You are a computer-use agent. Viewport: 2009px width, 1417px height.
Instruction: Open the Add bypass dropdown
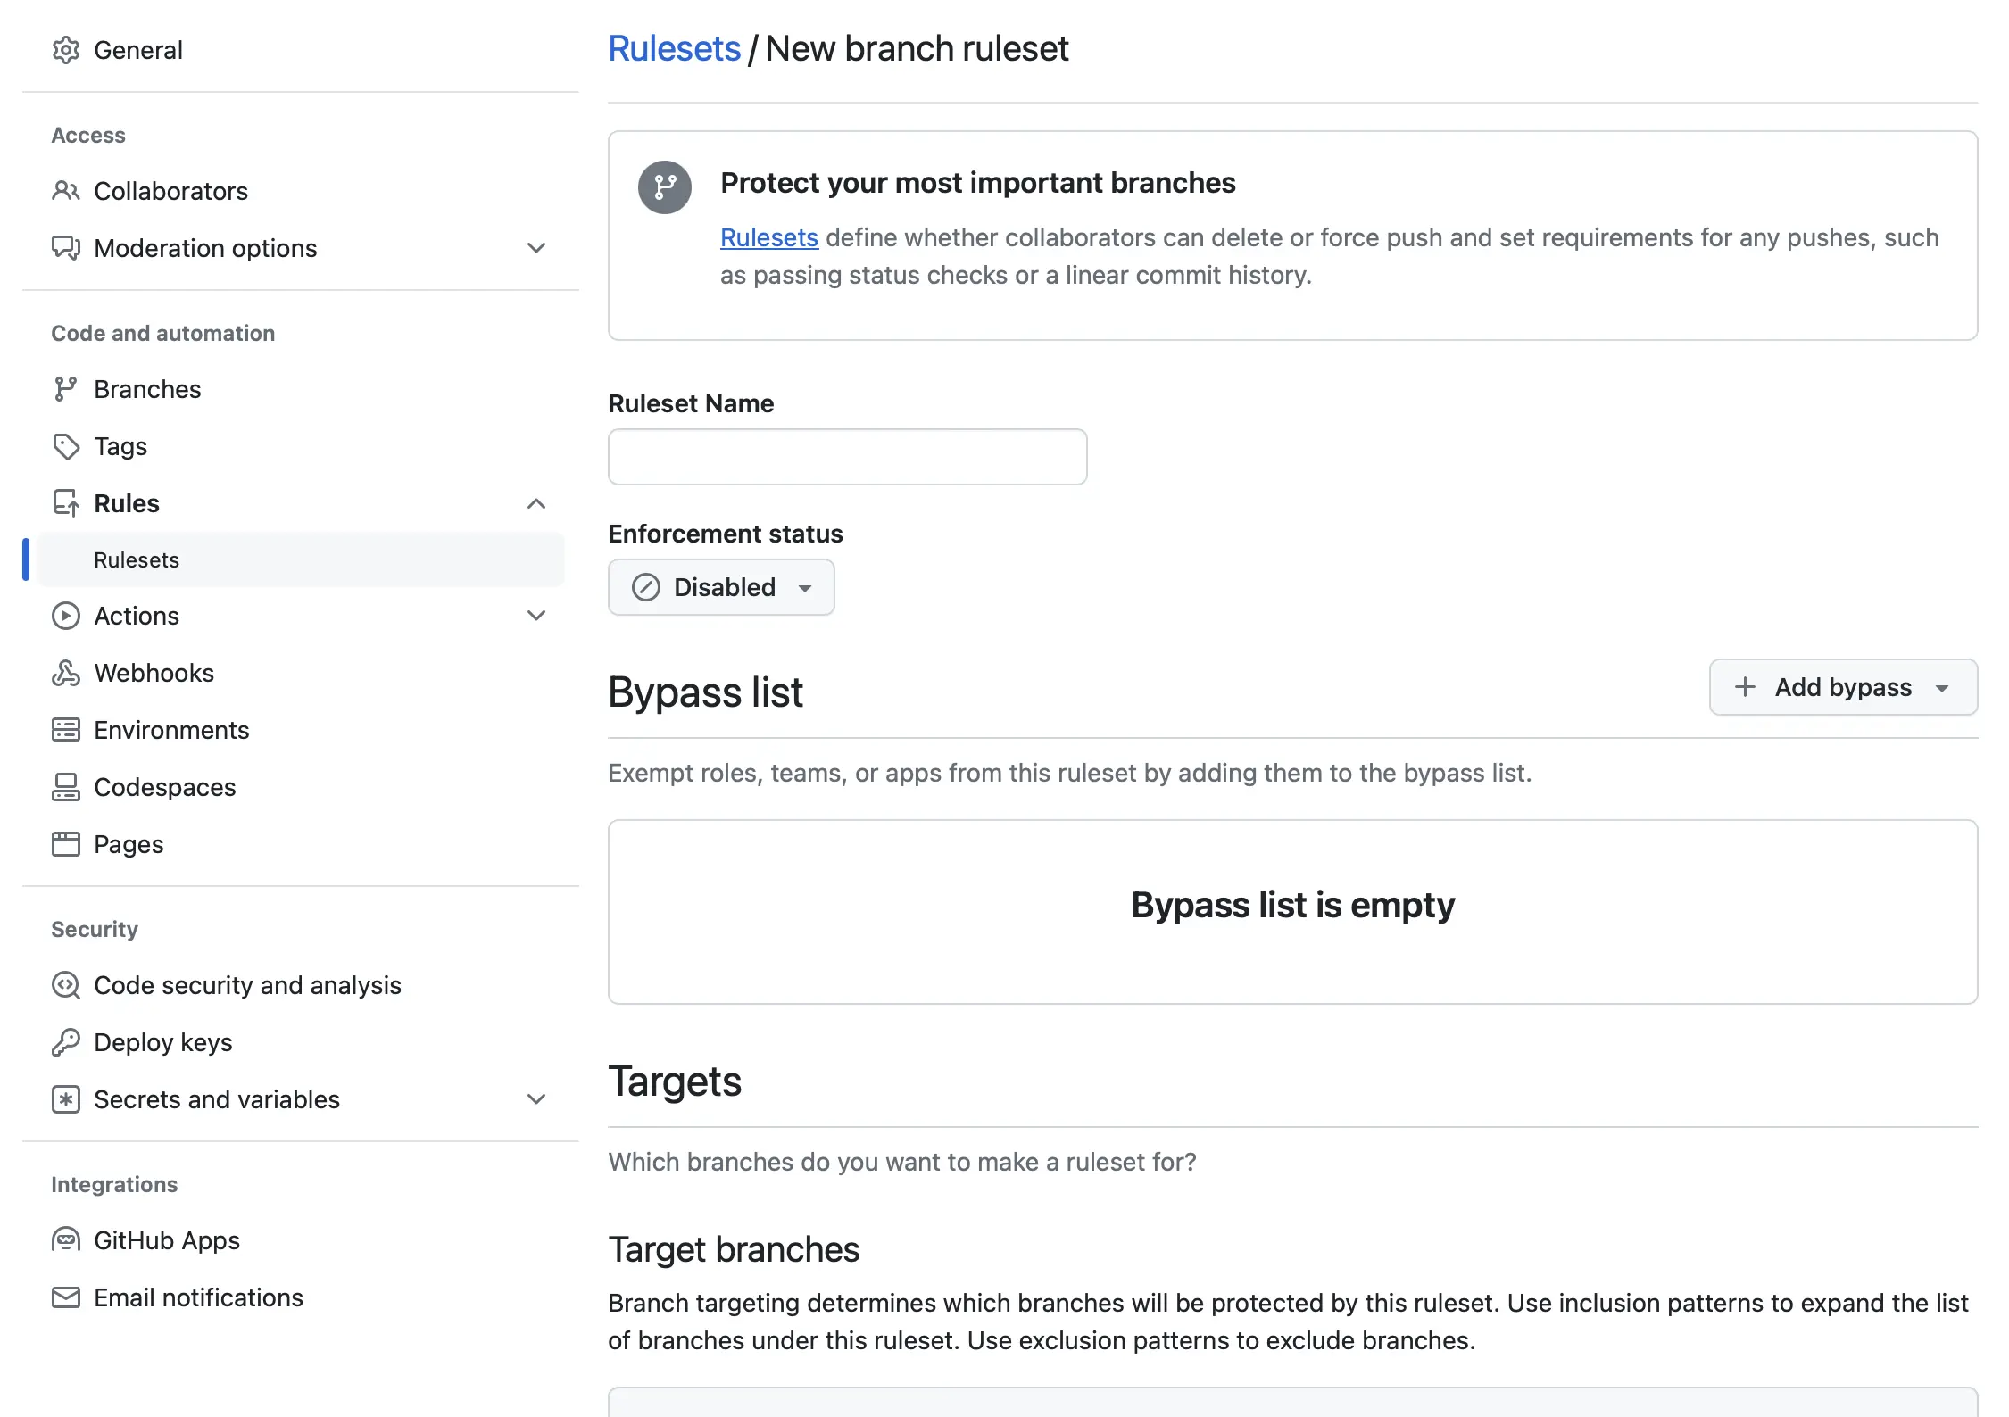[1843, 687]
